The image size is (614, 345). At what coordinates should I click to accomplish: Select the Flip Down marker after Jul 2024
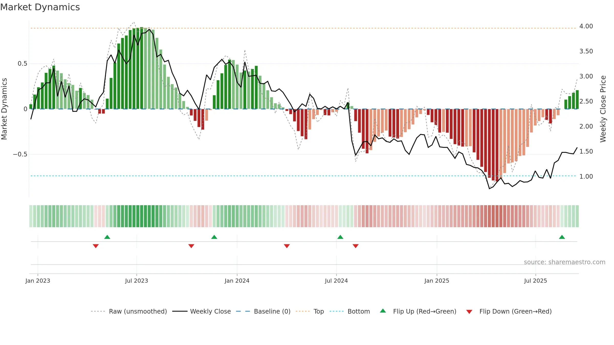click(x=356, y=246)
